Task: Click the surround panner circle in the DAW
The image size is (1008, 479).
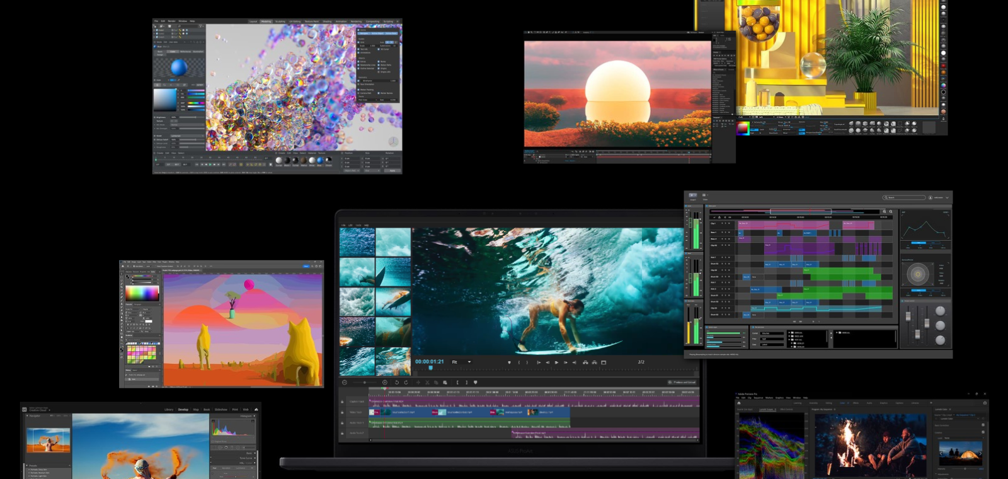Action: pos(918,274)
